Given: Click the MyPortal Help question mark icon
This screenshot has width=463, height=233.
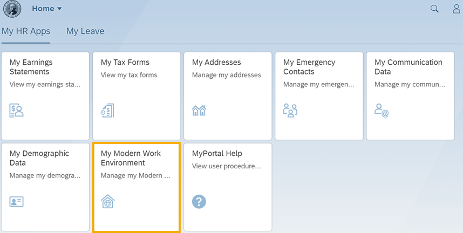Looking at the screenshot, I should 199,201.
